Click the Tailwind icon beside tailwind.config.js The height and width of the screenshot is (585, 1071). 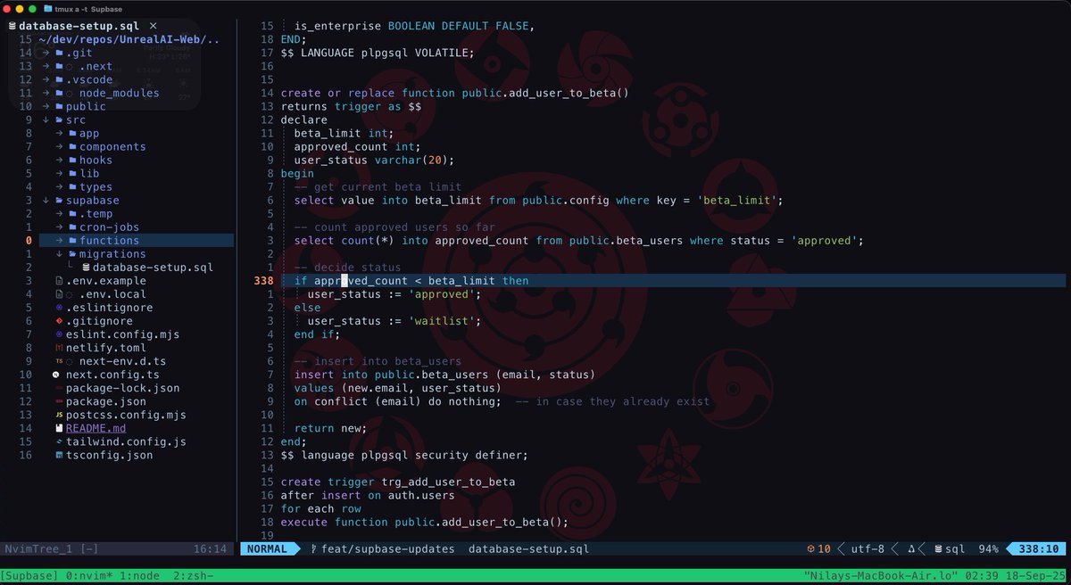[59, 441]
